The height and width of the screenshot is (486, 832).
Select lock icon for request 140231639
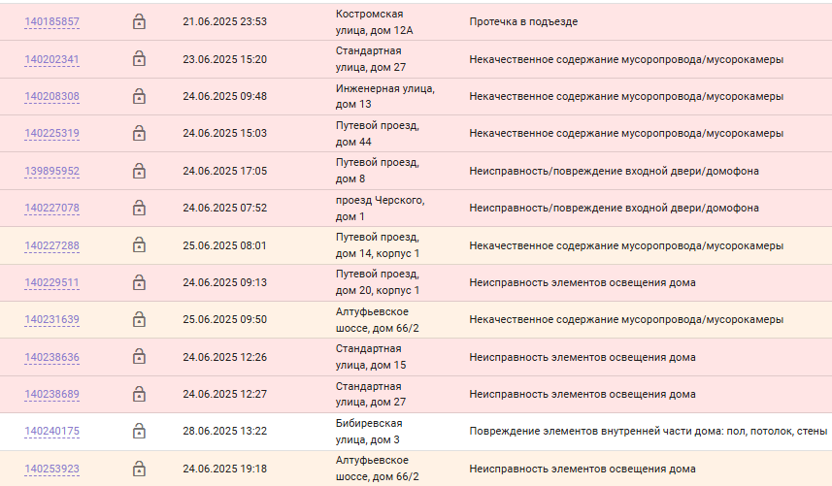tap(139, 319)
